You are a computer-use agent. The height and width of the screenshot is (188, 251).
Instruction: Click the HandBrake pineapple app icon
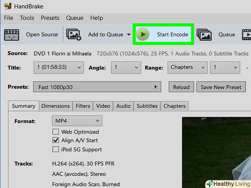(8, 6)
